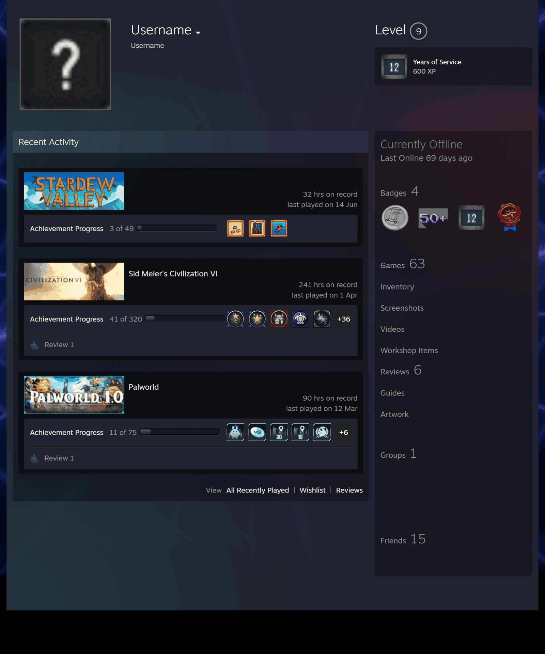Open Screenshots in sidebar
The image size is (545, 654).
point(402,308)
